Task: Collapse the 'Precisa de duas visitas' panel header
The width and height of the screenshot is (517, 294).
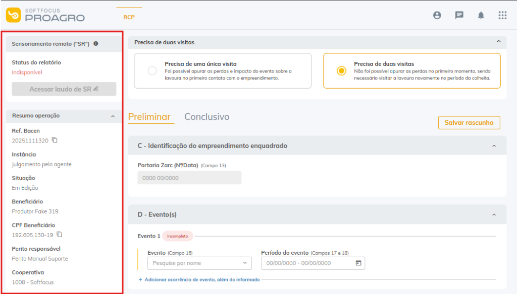Action: (498, 42)
